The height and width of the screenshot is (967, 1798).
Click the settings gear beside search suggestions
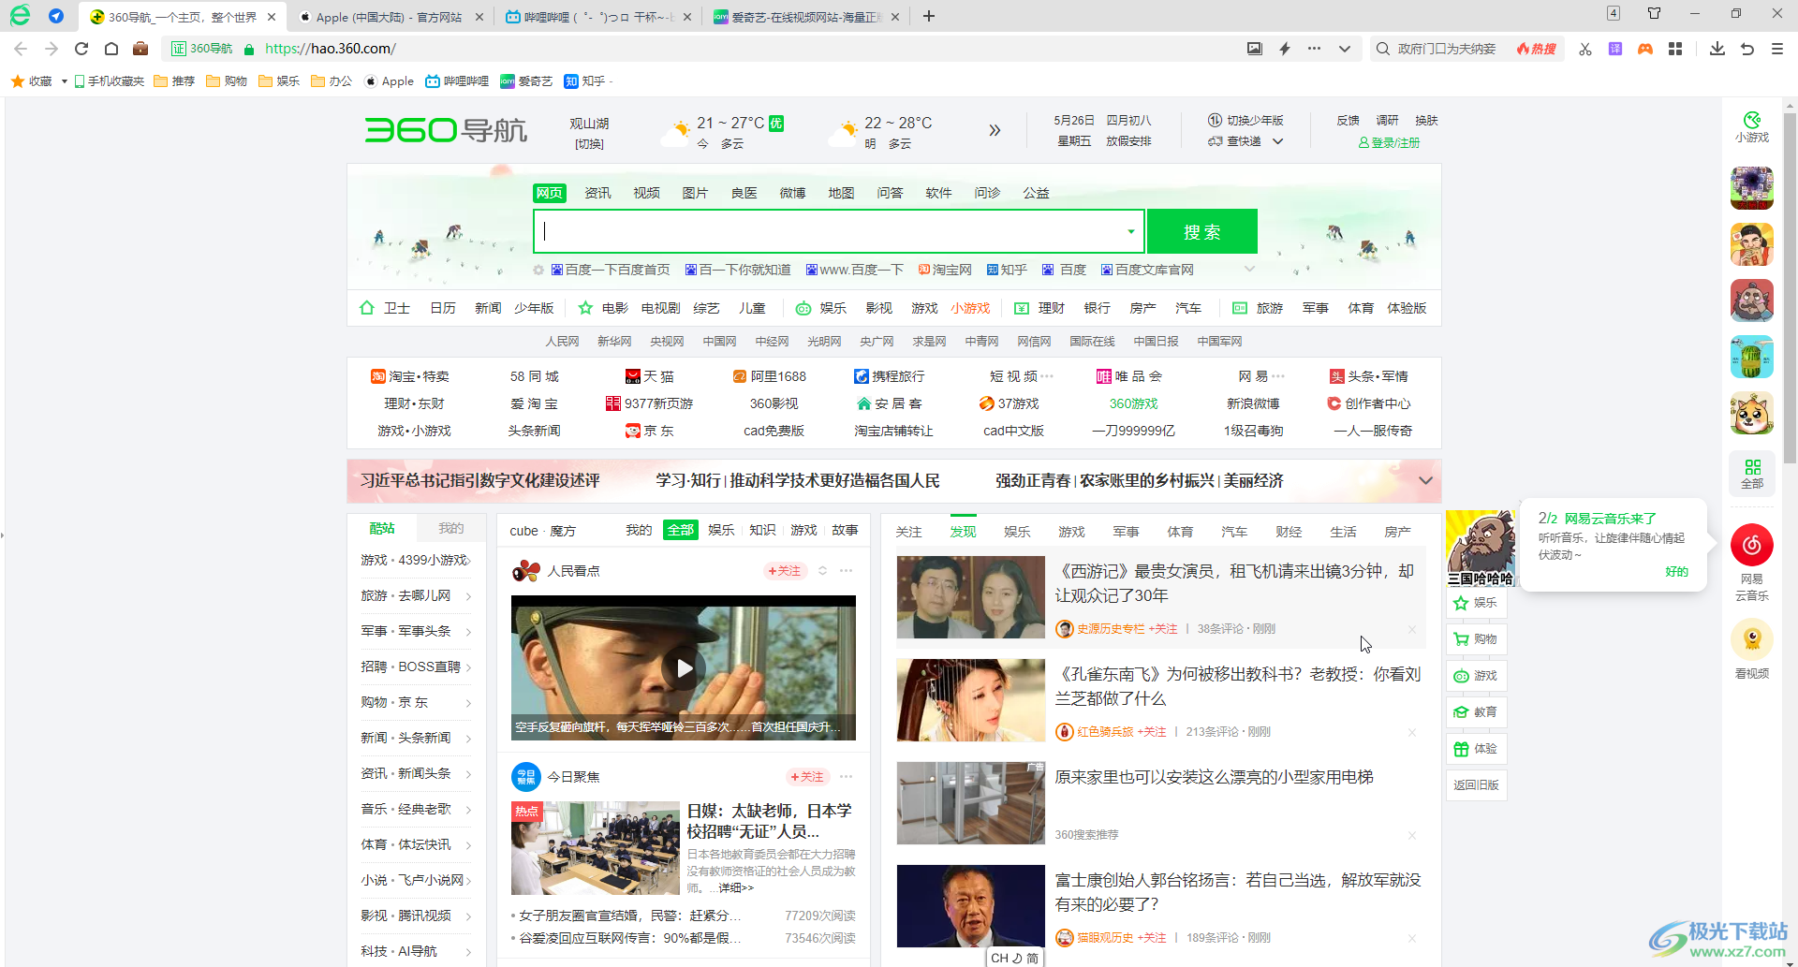(x=538, y=271)
